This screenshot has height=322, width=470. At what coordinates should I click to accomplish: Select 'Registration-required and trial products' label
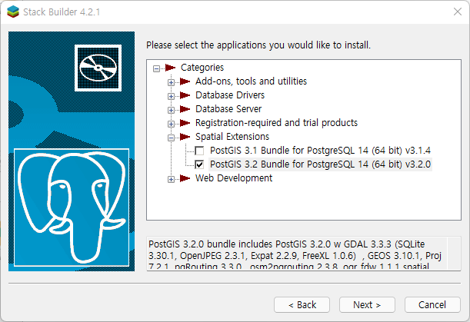pyautogui.click(x=276, y=122)
